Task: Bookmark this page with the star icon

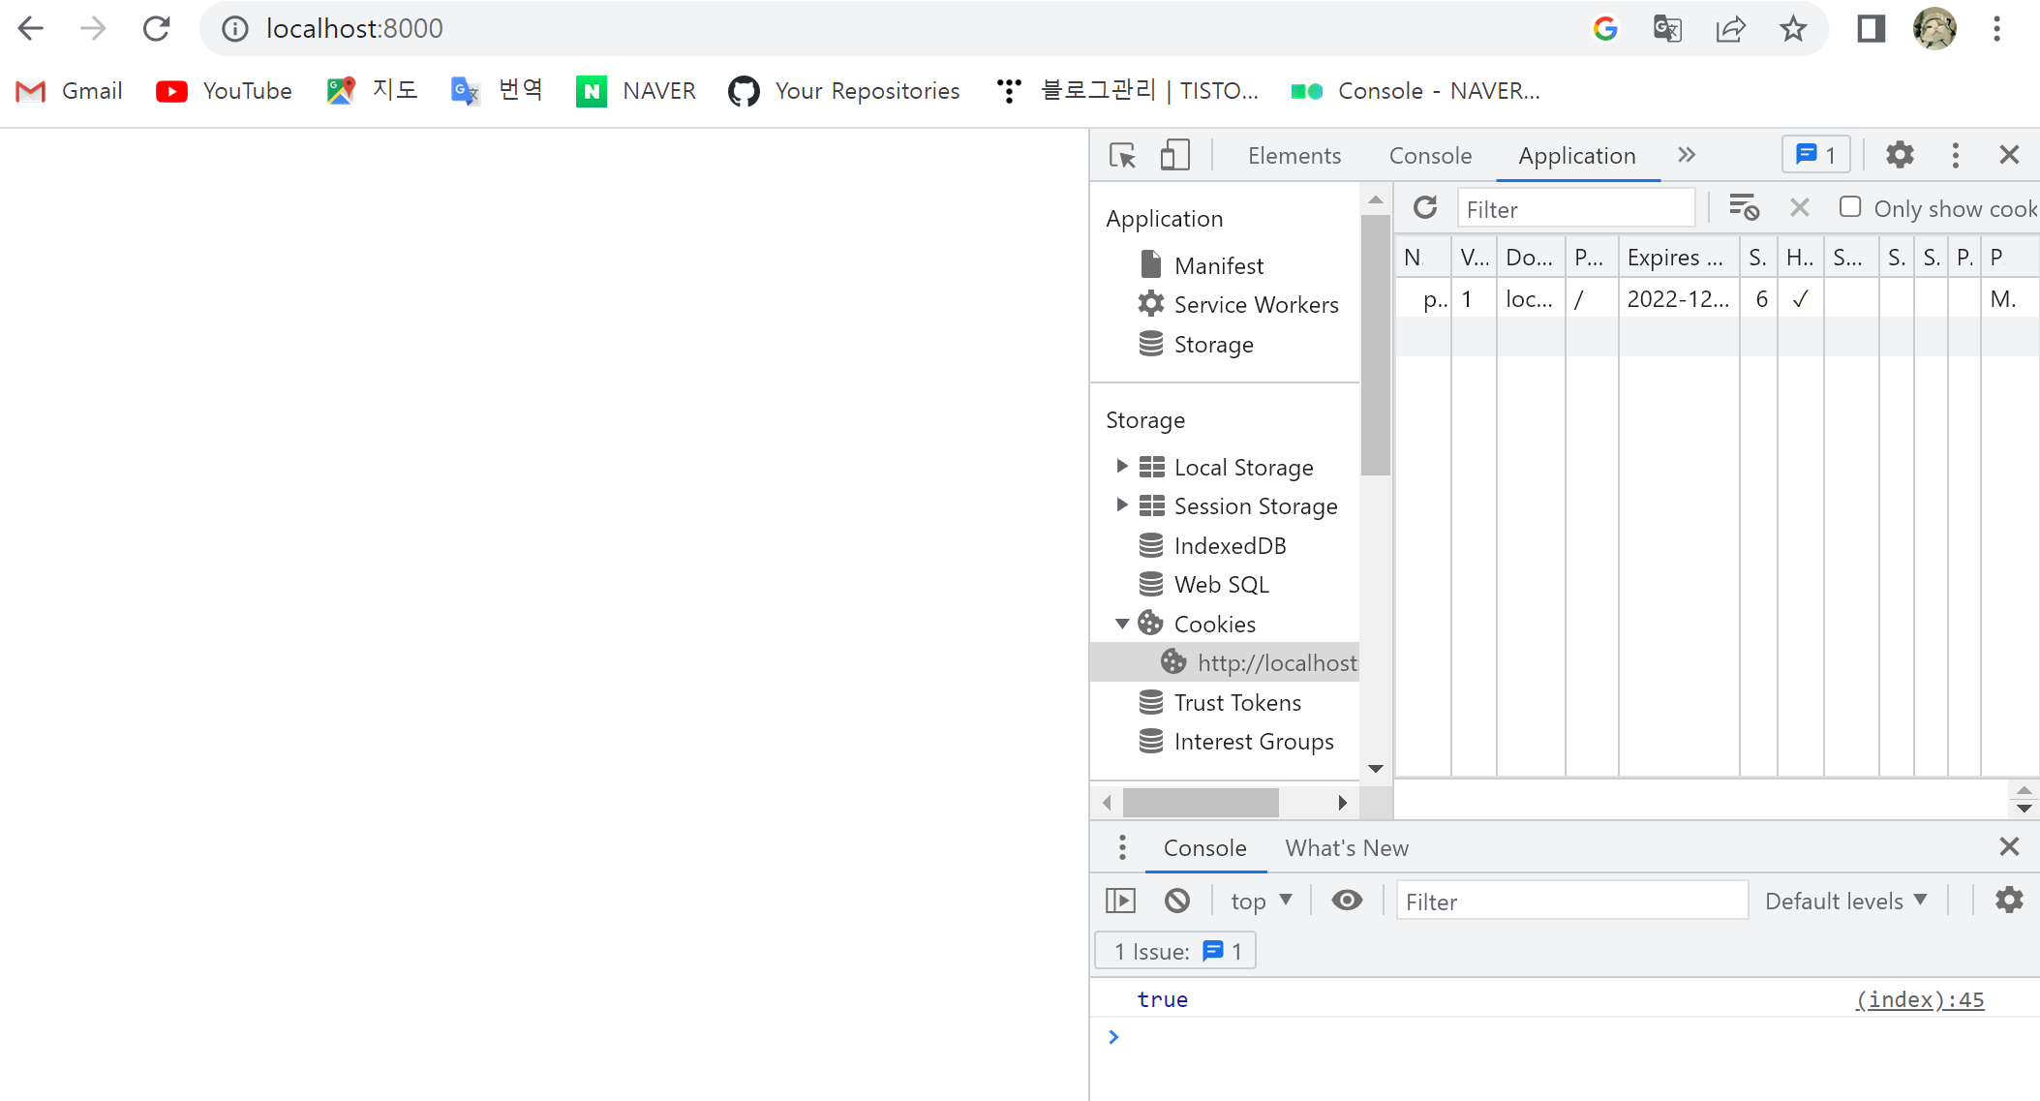Action: [x=1793, y=29]
